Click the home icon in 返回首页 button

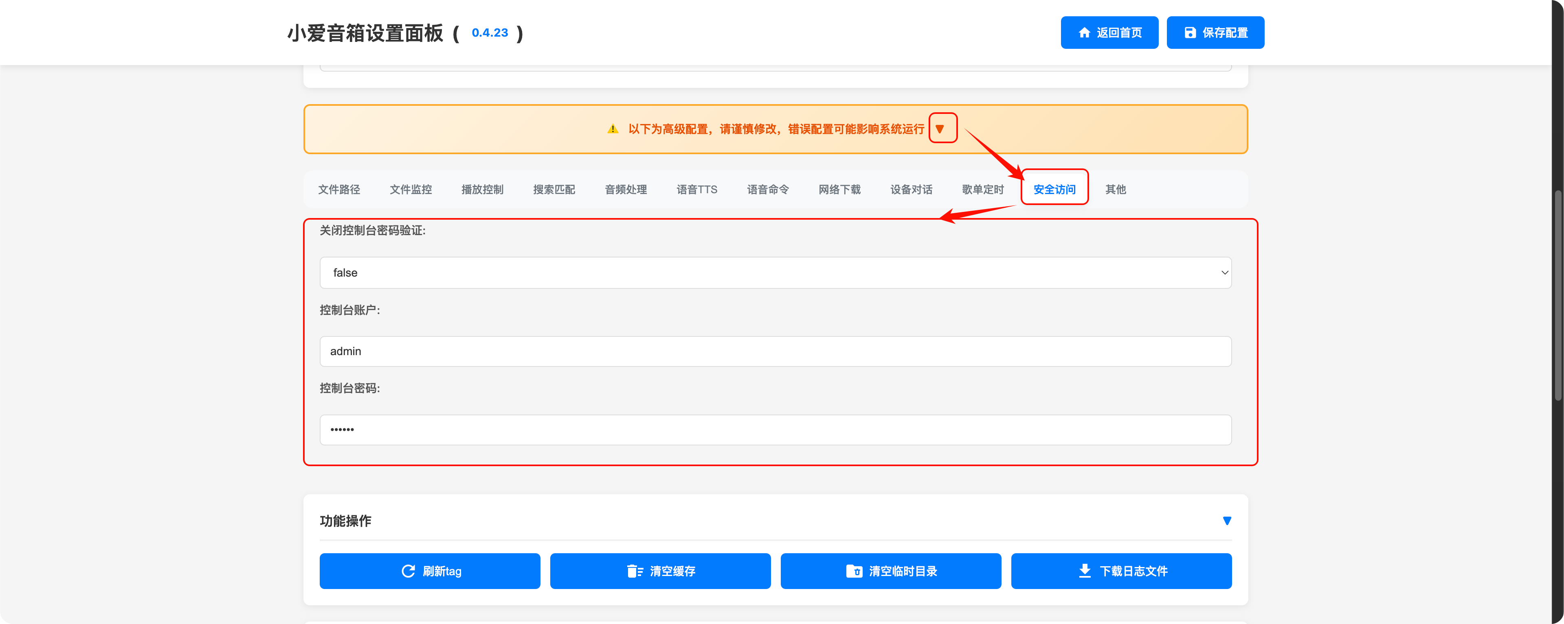1084,33
